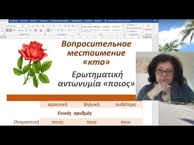This screenshot has height=145, width=194.
Task: Expand the styles gallery with More arrow
Action: [122, 31]
